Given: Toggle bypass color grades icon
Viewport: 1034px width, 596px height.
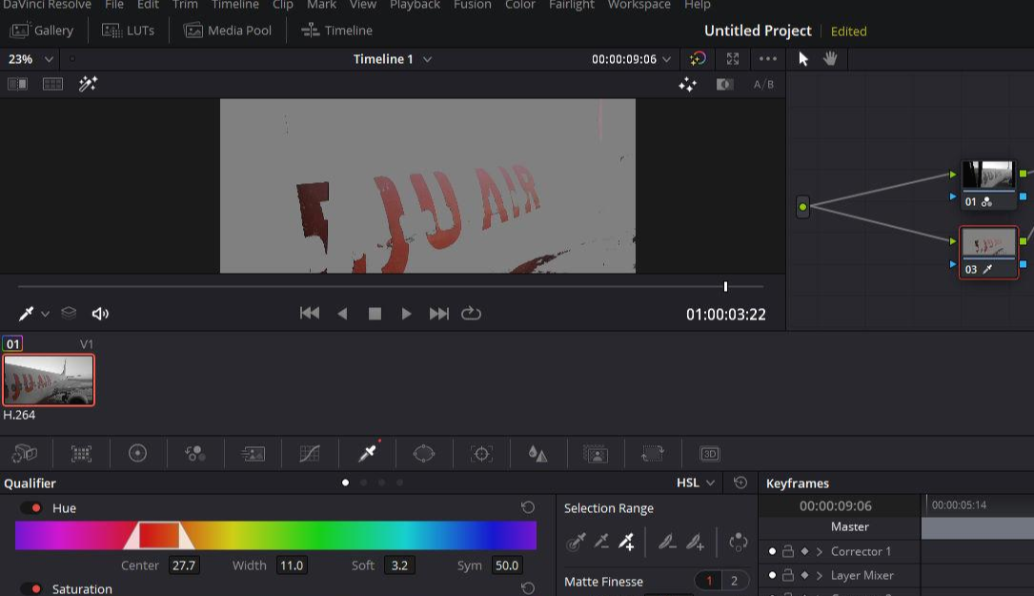Looking at the screenshot, I should click(x=698, y=59).
